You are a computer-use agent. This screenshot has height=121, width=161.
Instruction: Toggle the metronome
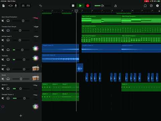pyautogui.click(x=115, y=6)
